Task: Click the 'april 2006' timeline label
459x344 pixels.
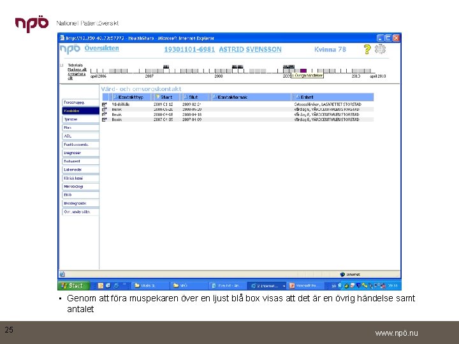Action: click(x=98, y=76)
